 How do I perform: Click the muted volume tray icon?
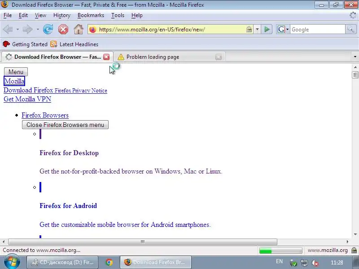click(x=315, y=263)
